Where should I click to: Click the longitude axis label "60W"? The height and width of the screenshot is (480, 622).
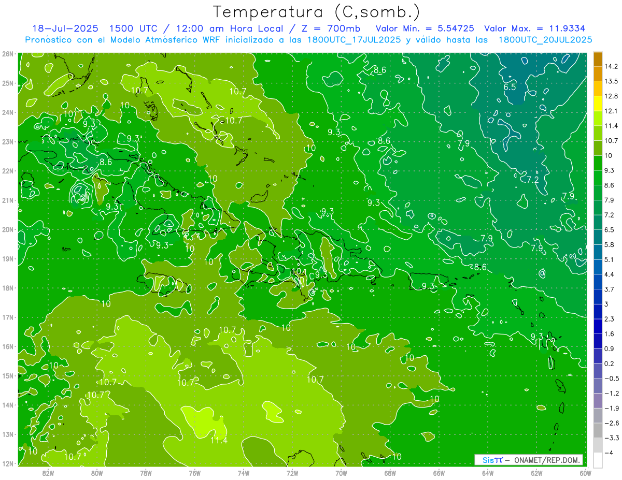[x=586, y=473]
